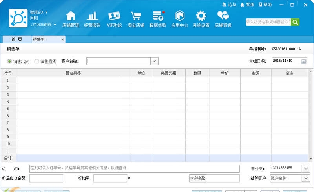Screen dimensions: 314x192
Task: Open 淘宝店铺 shopping cart icon
Action: click(x=136, y=16)
